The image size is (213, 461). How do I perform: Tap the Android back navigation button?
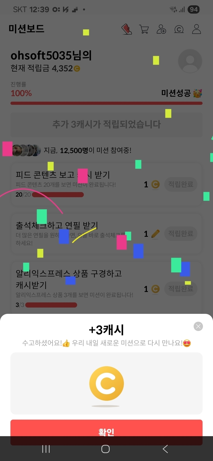pyautogui.click(x=165, y=449)
